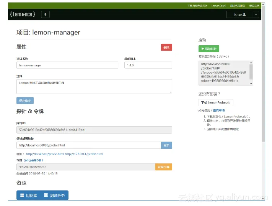Open LemonCase2 in the top menu
This screenshot has width=272, height=206.
tap(219, 6)
